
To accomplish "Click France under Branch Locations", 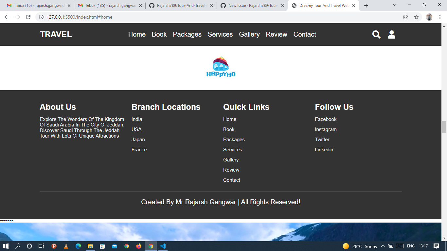I will click(x=139, y=150).
